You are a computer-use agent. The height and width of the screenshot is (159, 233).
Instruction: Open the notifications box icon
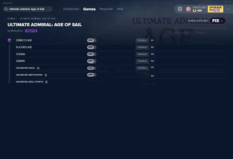click(x=180, y=9)
